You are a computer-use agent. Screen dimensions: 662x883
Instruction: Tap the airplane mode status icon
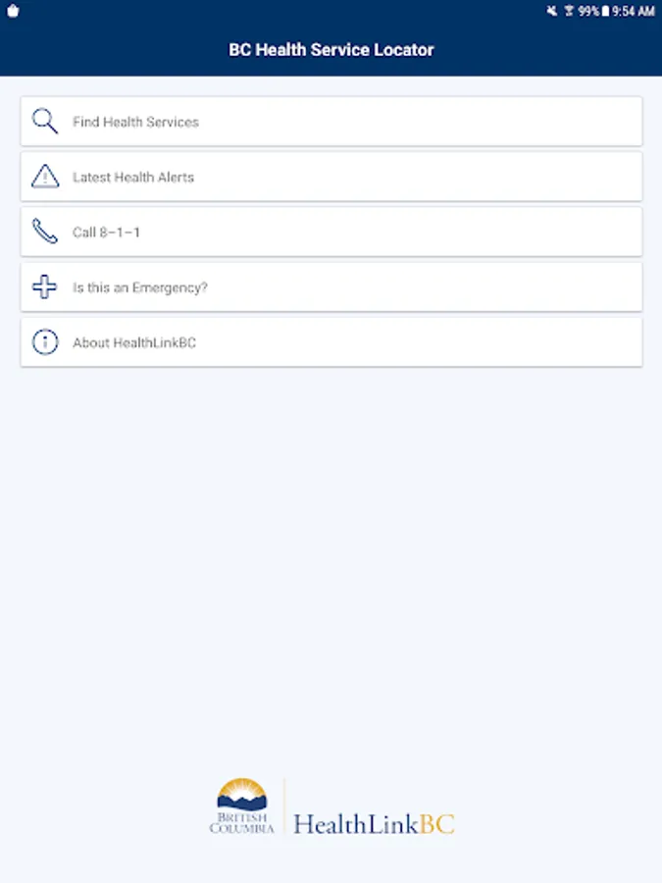coord(569,11)
